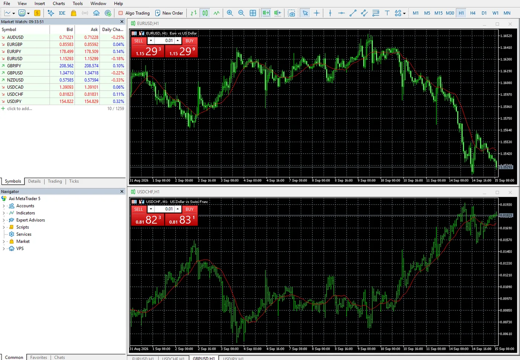Screen dimensions: 520x360
Task: Toggle chart shift from right edge
Action: click(x=278, y=13)
